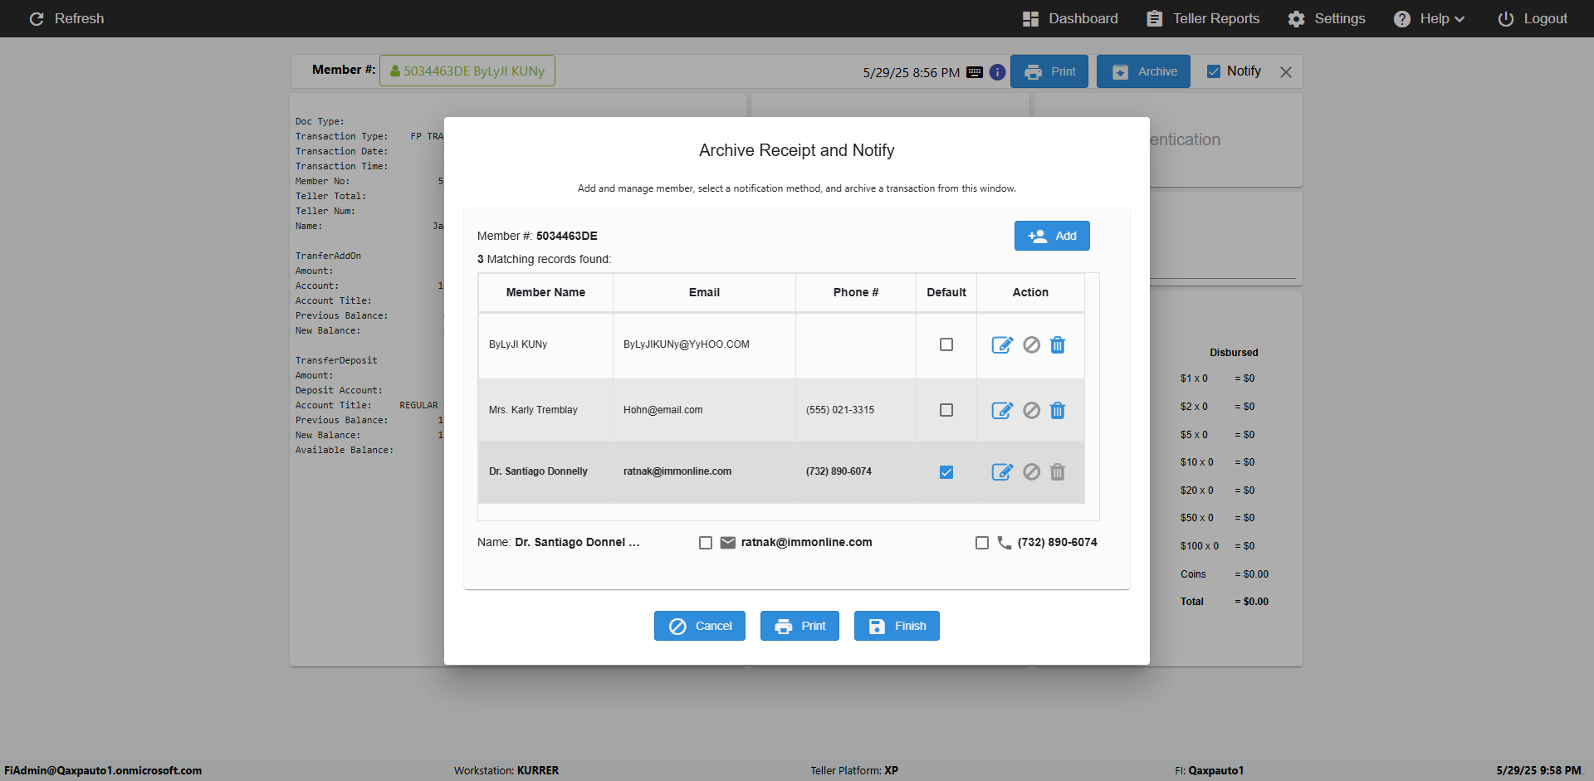Image resolution: width=1594 pixels, height=781 pixels.
Task: Click Print in the dialog footer
Action: (800, 626)
